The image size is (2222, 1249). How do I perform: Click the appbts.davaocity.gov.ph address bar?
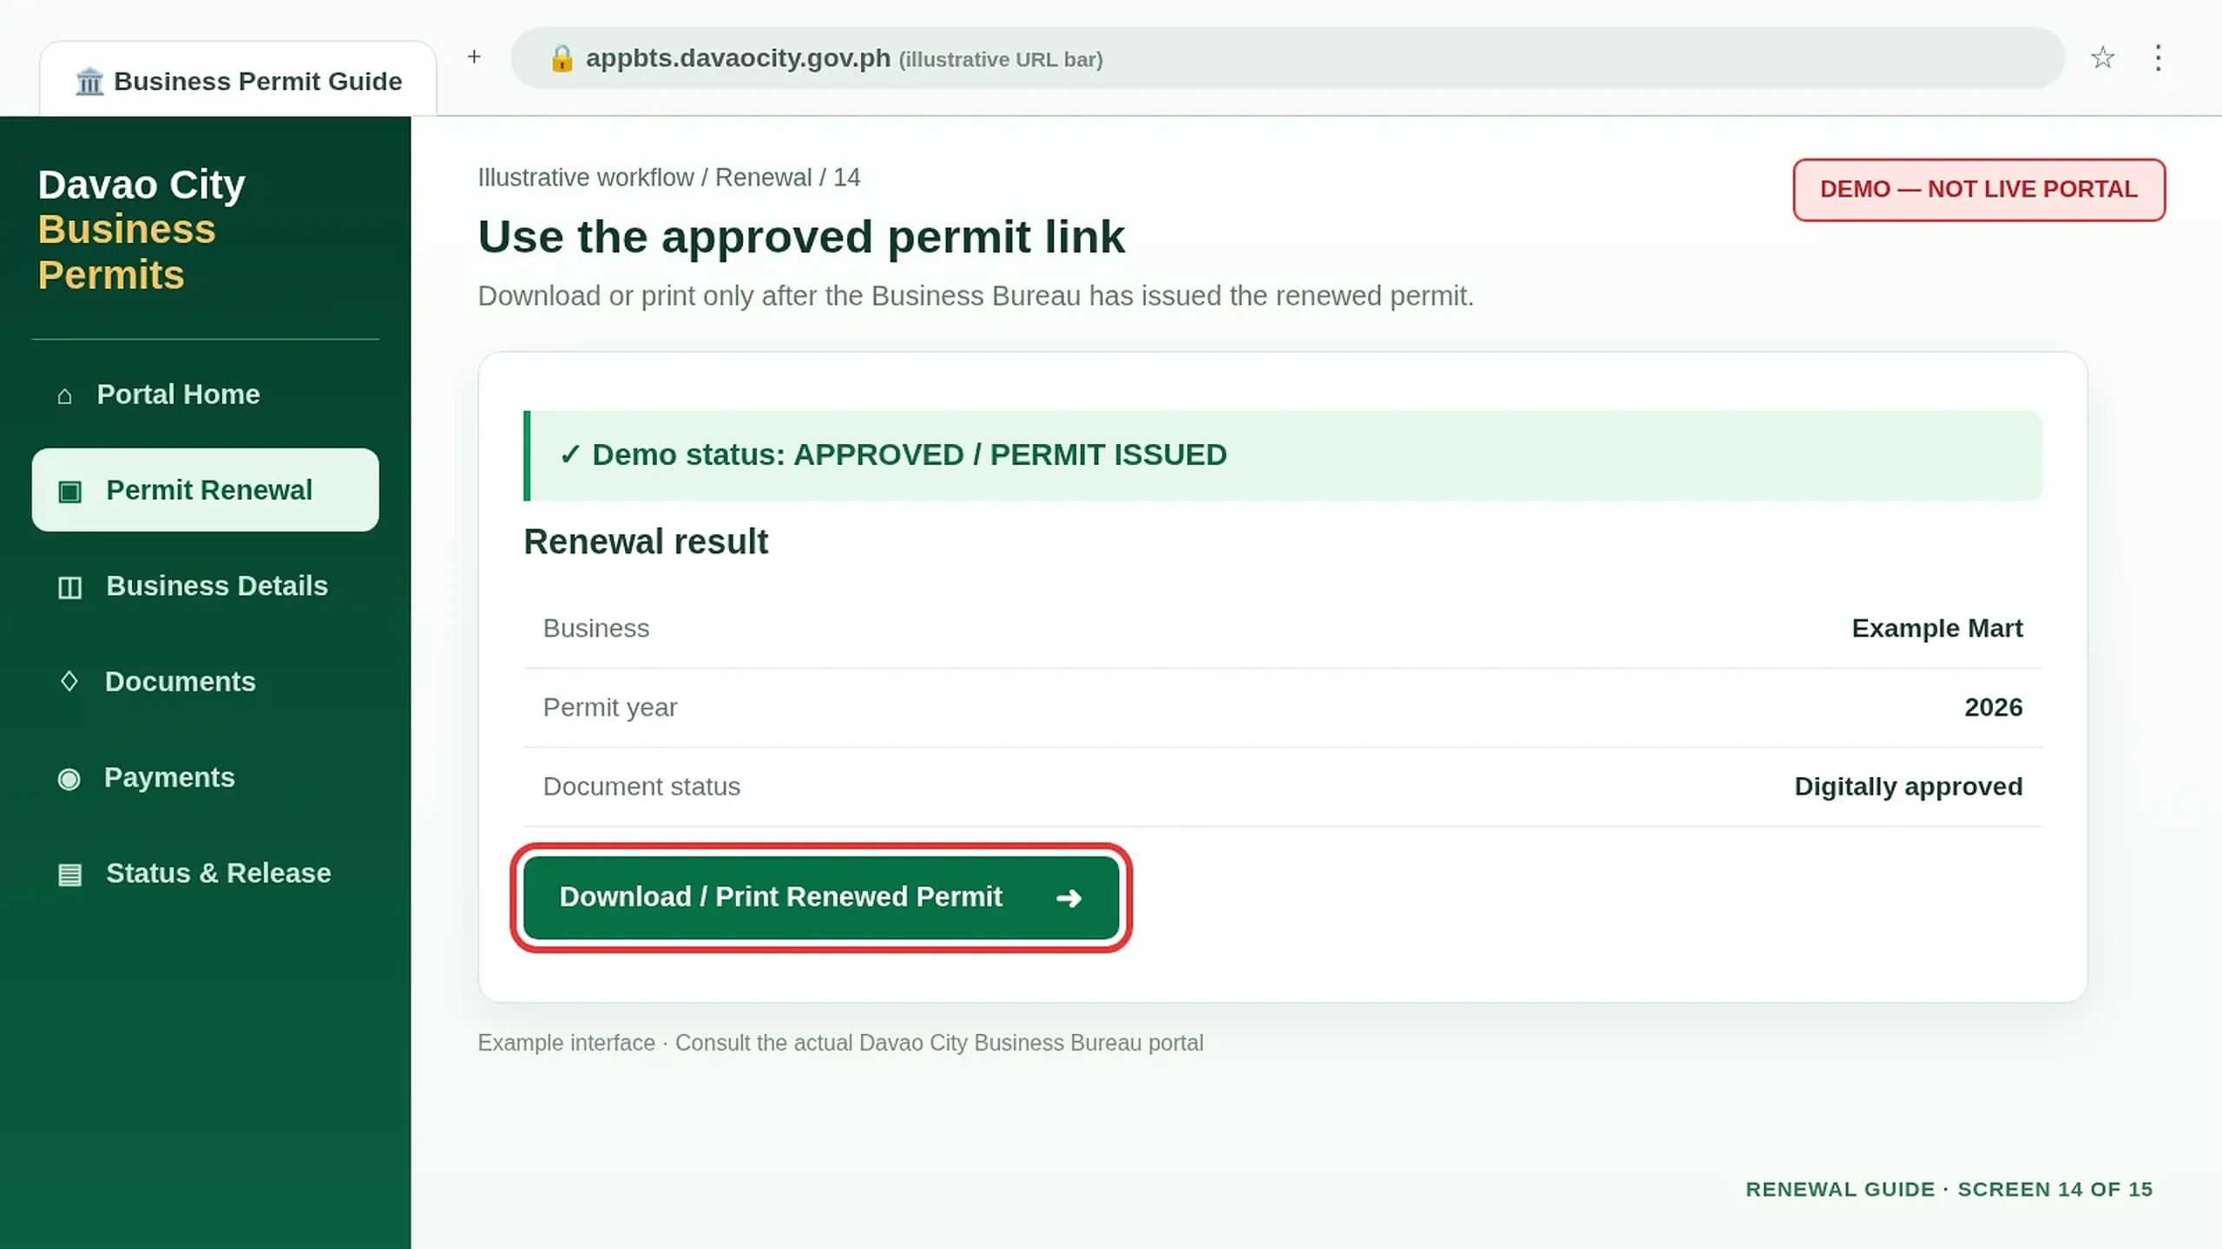coord(1287,58)
